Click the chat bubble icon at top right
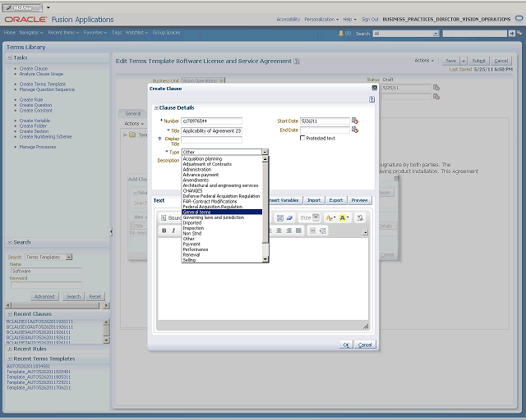 519,19
